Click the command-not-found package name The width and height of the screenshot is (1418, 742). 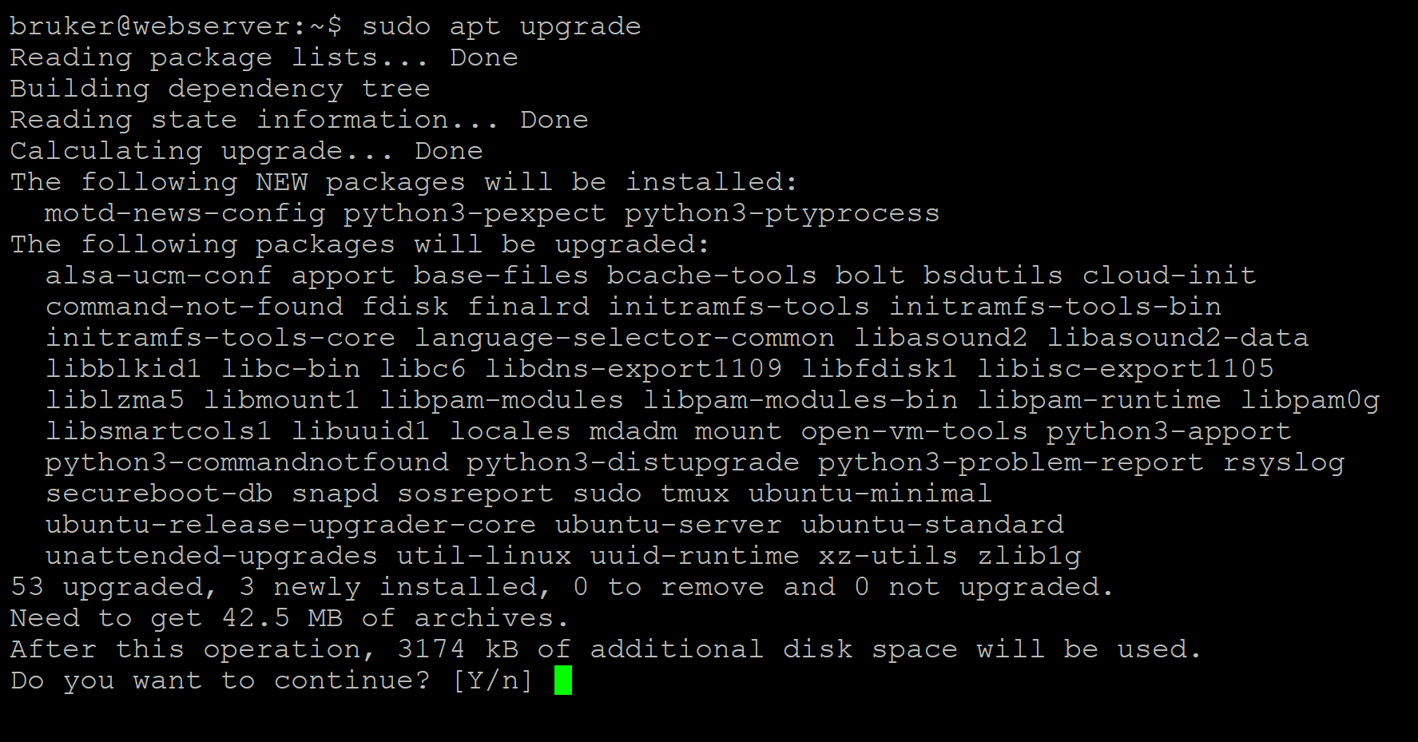194,307
